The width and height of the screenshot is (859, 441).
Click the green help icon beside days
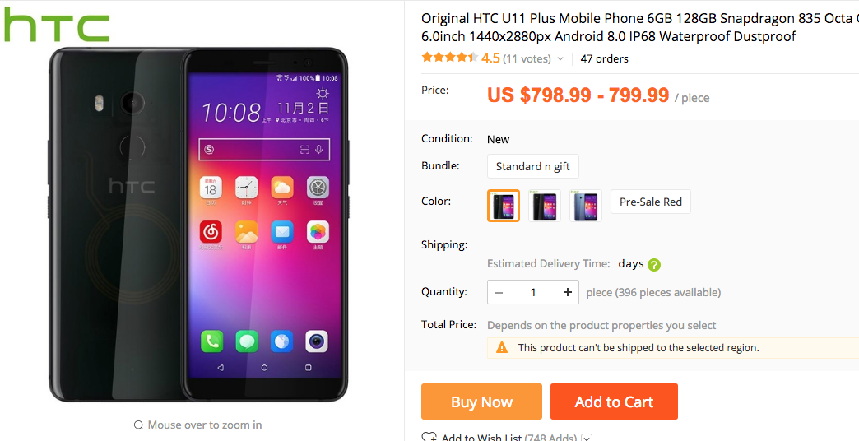[653, 265]
